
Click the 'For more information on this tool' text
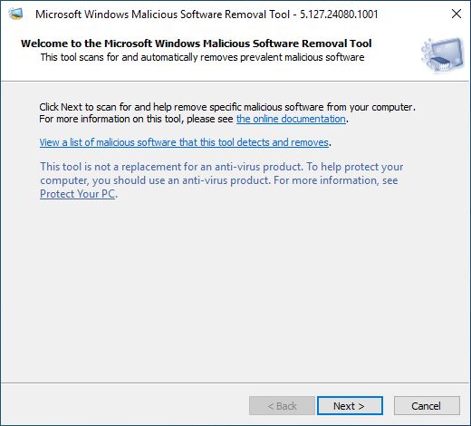pyautogui.click(x=136, y=119)
